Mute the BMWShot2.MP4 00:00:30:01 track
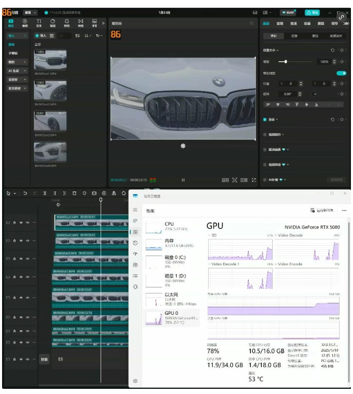The width and height of the screenshot is (353, 394). 28,331
